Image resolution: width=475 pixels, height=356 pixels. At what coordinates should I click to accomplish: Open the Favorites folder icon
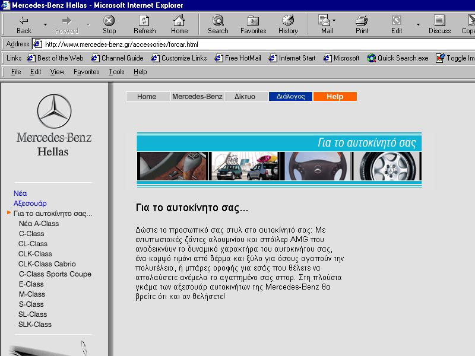pos(253,21)
